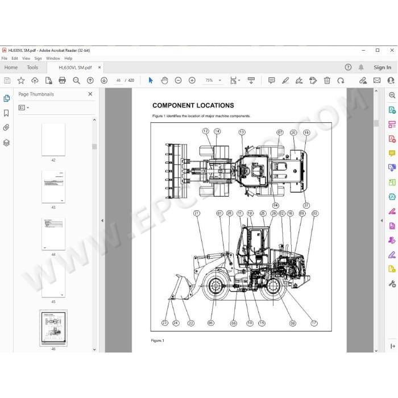Add the document to starred bookmarks
Image resolution: width=398 pixels, height=398 pixels.
click(x=21, y=81)
